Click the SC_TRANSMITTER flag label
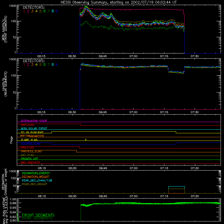The height and width of the screenshot is (224, 224). coord(32,136)
